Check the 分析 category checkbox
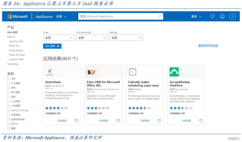Screen dimensions: 242x142 [x=8, y=79]
